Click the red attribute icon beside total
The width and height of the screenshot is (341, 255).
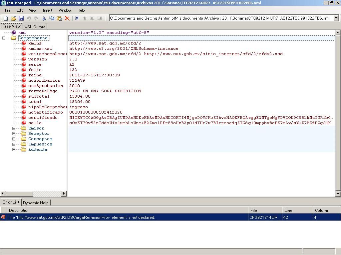click(24, 102)
